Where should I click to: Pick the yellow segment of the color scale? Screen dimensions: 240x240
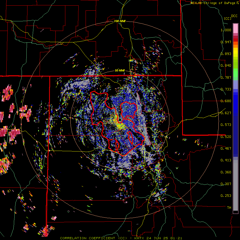click(235, 53)
